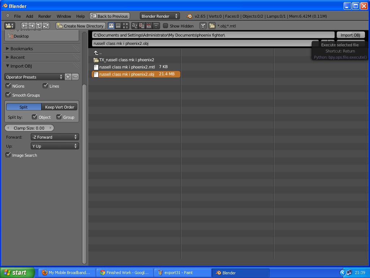
Task: Toggle Image Search checkbox
Action: [8, 155]
